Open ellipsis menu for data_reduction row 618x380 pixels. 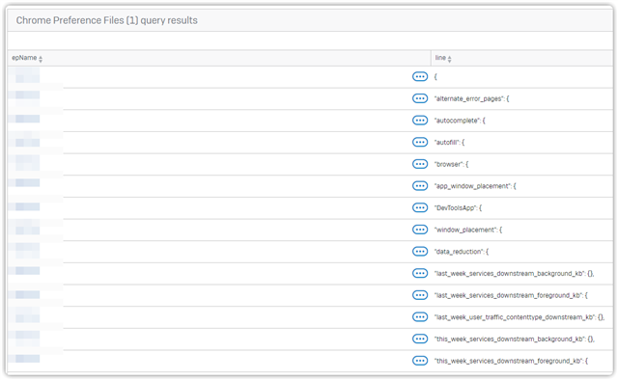click(420, 251)
